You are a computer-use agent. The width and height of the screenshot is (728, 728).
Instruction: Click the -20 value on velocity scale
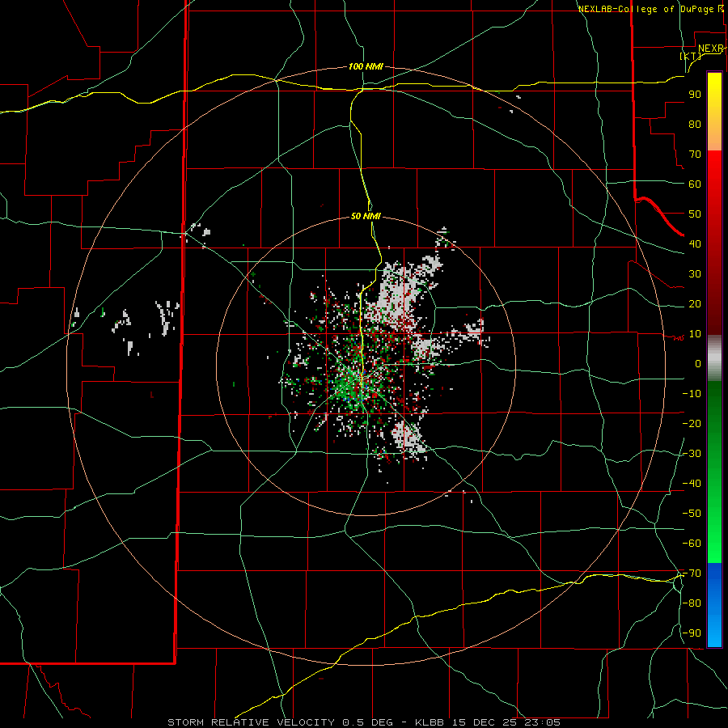(692, 424)
